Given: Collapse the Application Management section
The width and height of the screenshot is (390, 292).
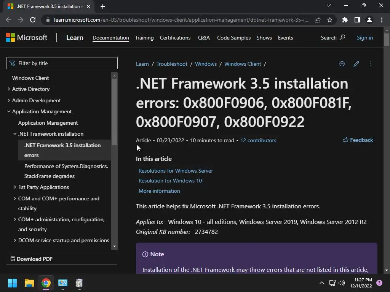Looking at the screenshot, I should point(9,111).
